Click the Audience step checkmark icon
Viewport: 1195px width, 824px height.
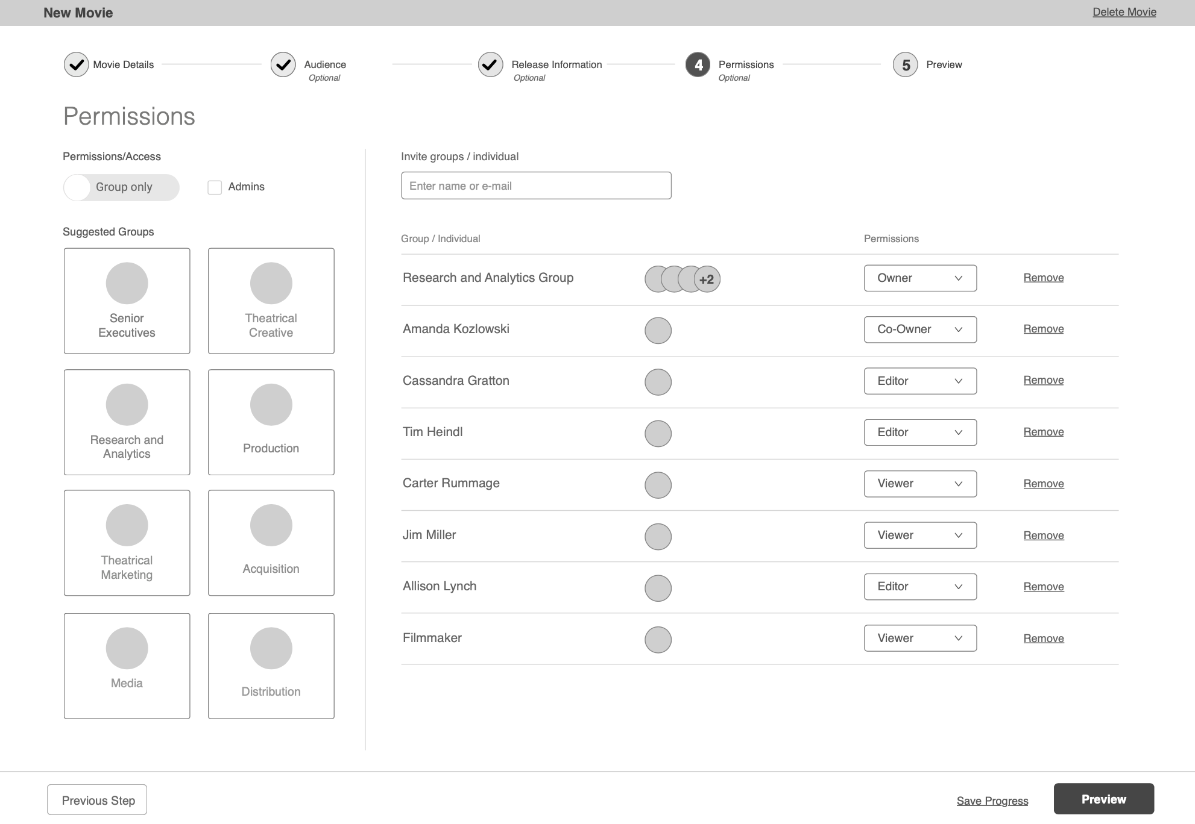(283, 64)
